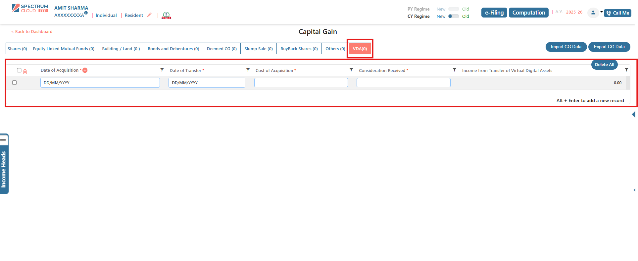The image size is (638, 261).
Task: Check the first row checkbox
Action: coord(15,83)
